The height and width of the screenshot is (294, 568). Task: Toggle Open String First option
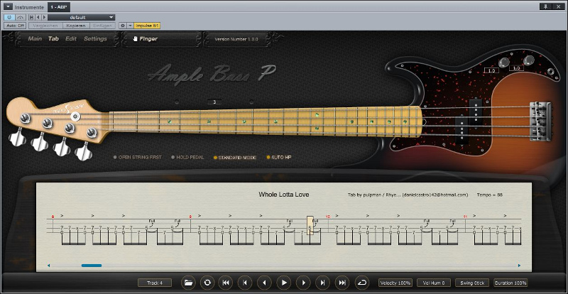pyautogui.click(x=137, y=158)
